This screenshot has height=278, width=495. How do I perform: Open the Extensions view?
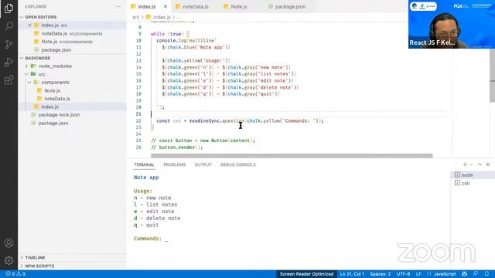click(x=9, y=80)
